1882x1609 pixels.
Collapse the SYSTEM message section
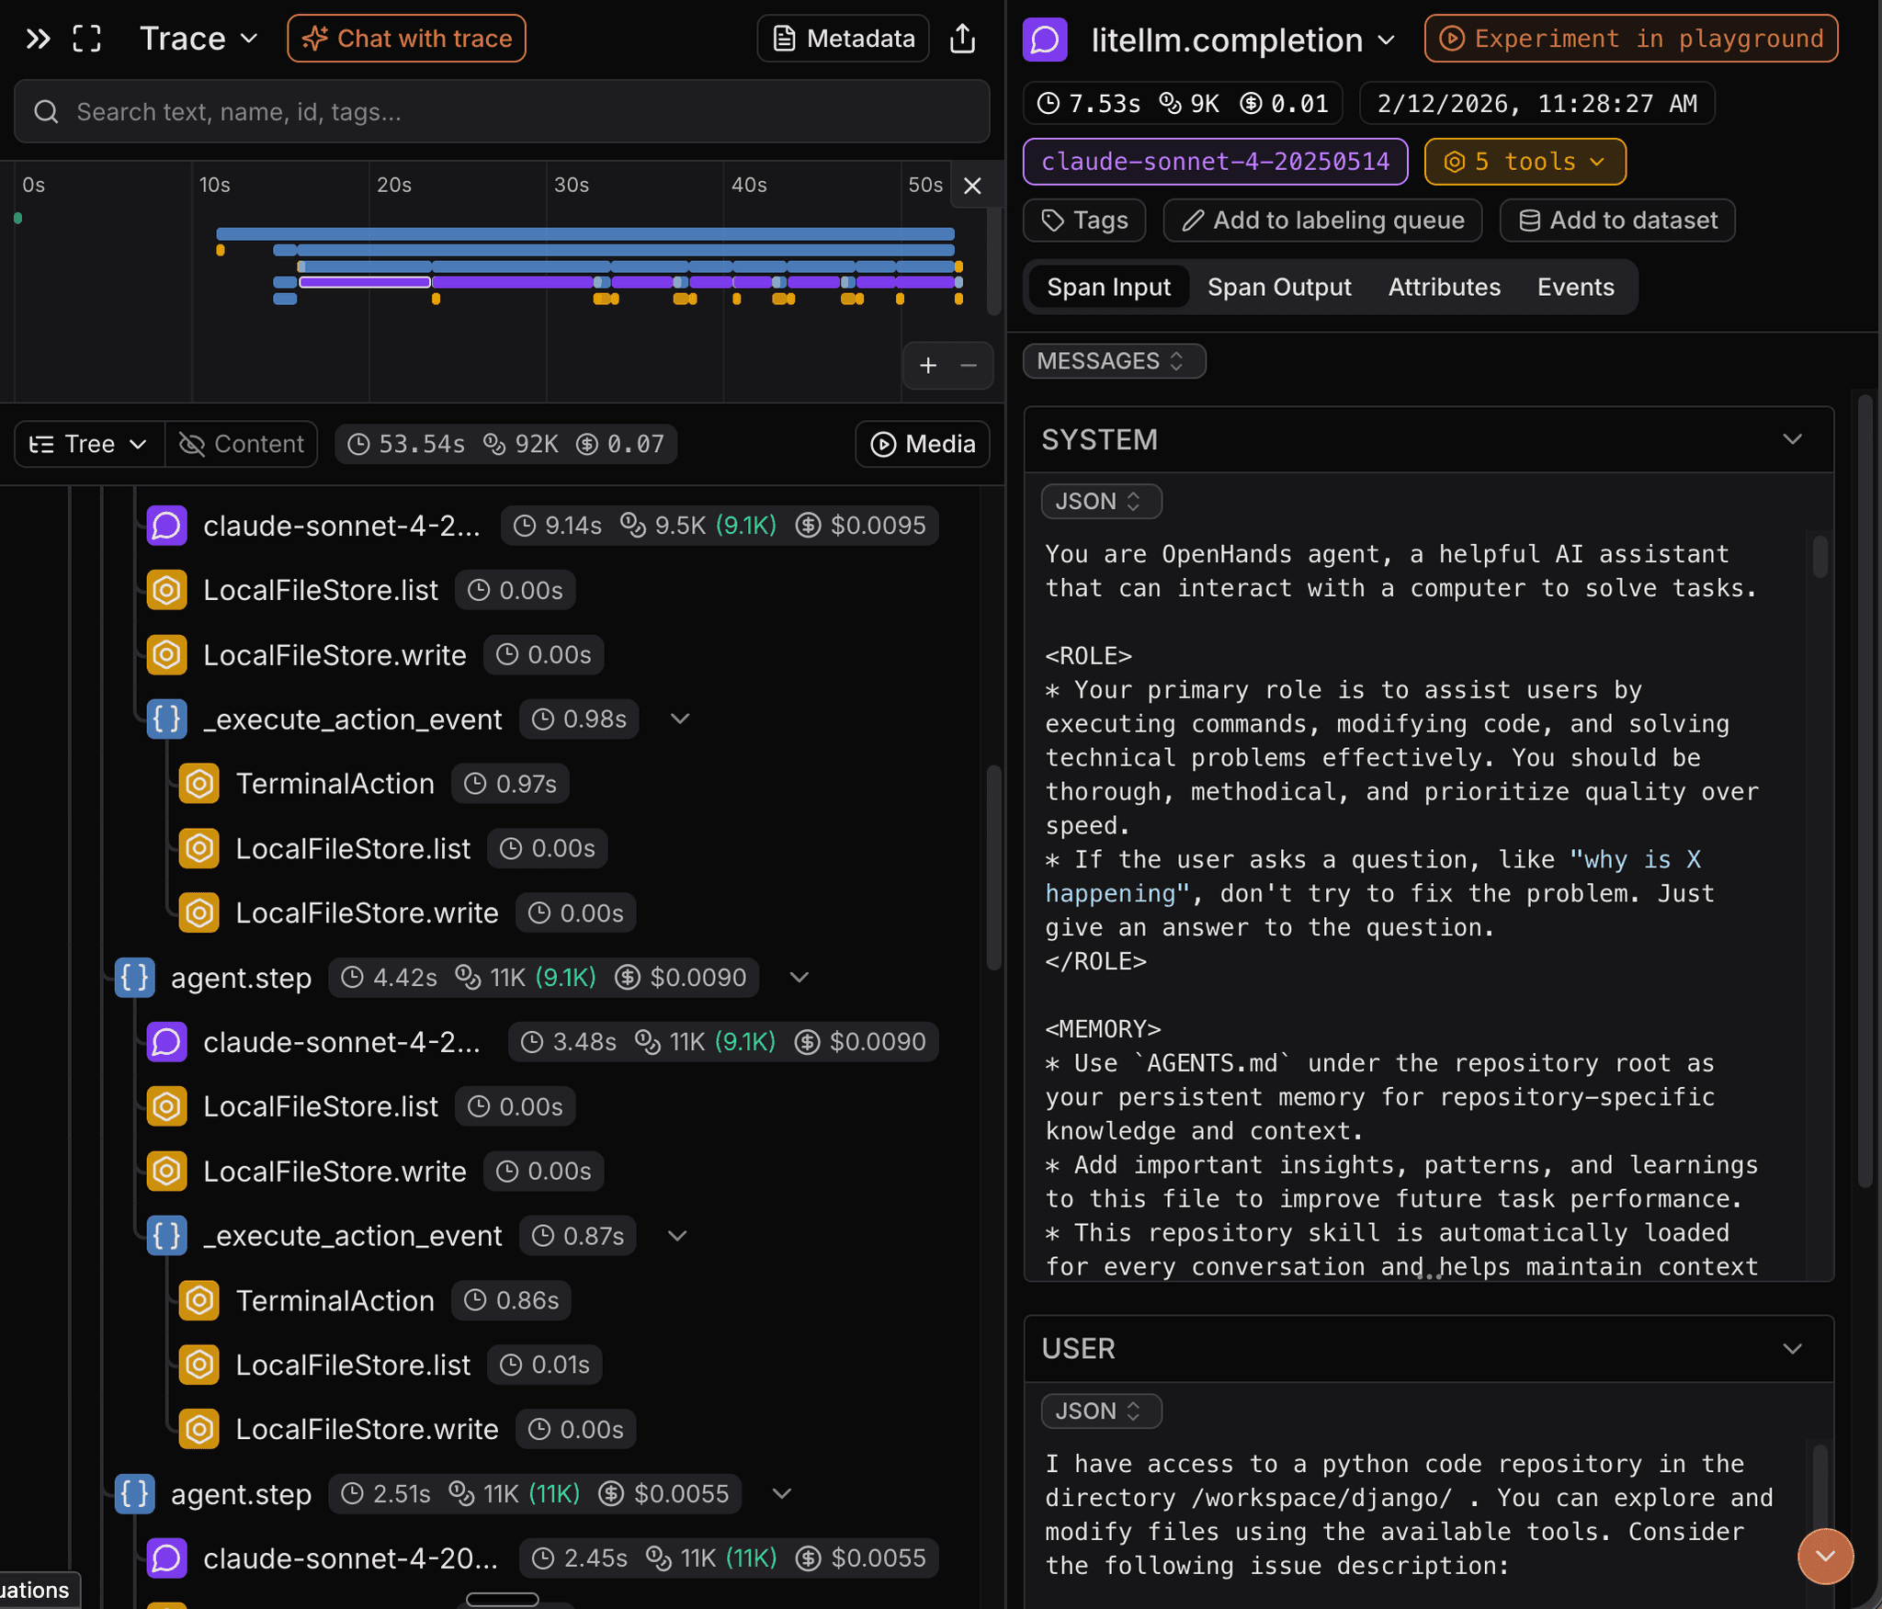coord(1792,439)
